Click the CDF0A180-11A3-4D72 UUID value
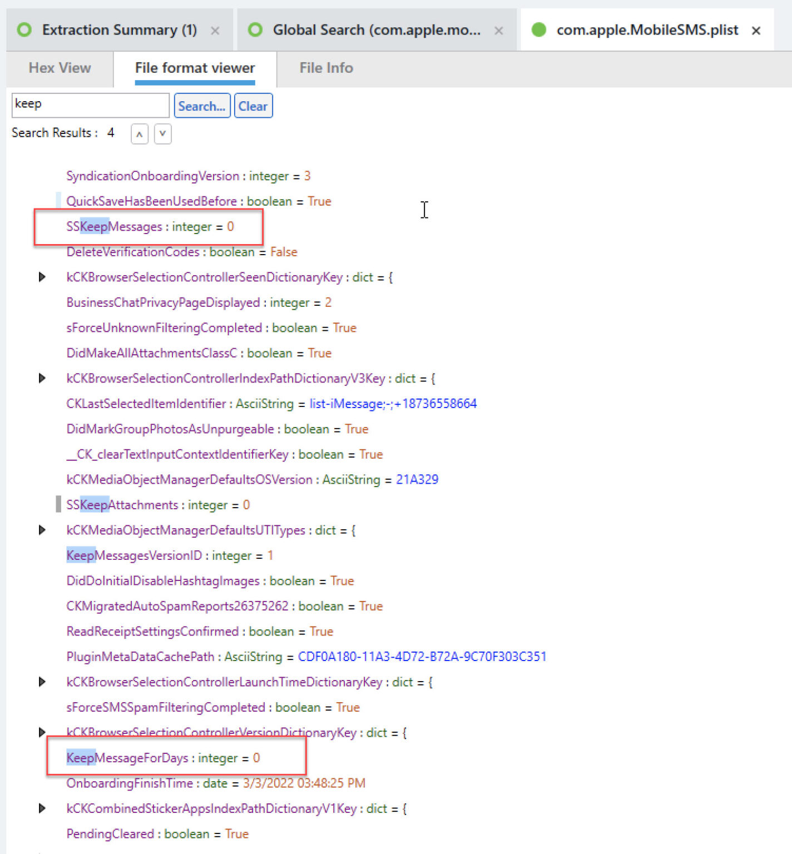The width and height of the screenshot is (792, 854). tap(422, 657)
